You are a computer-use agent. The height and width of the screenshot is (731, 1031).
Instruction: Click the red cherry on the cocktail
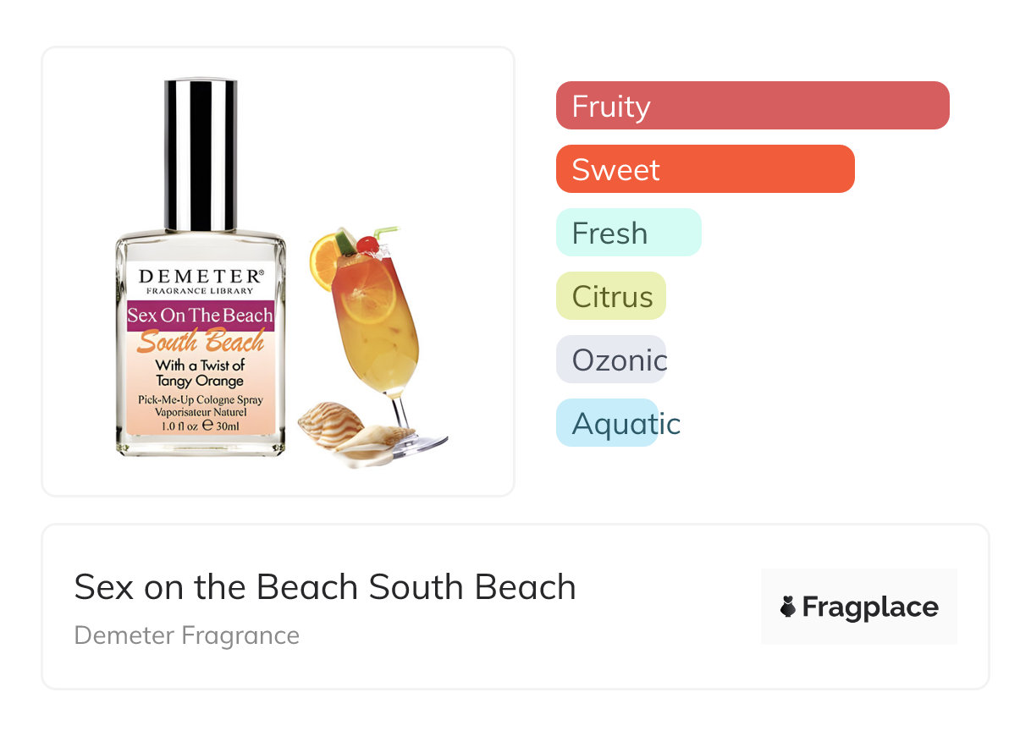(367, 244)
